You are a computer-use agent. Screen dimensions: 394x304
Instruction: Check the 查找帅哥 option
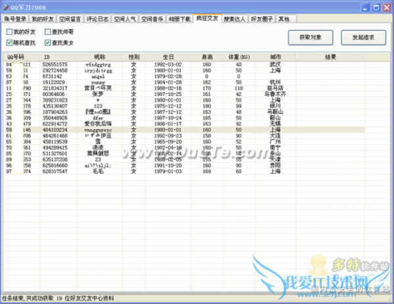pos(47,32)
